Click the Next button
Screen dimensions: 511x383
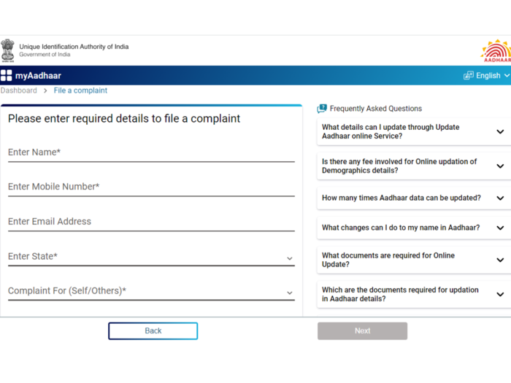362,331
